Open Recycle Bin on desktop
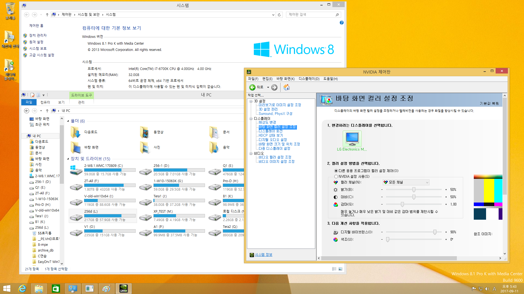 click(10, 11)
